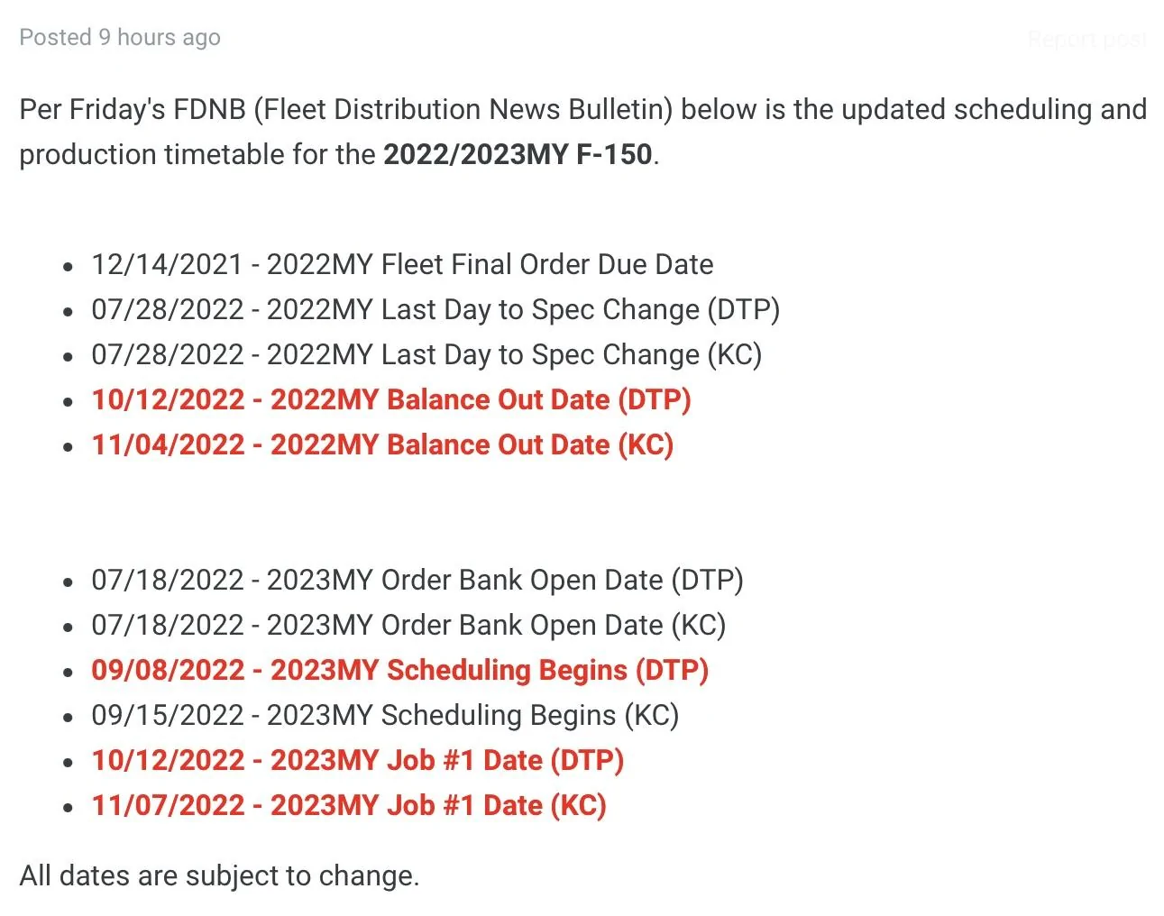This screenshot has height=916, width=1164.
Task: Click the bullet before the 11/07/2022 entry
Action: pyautogui.click(x=69, y=807)
